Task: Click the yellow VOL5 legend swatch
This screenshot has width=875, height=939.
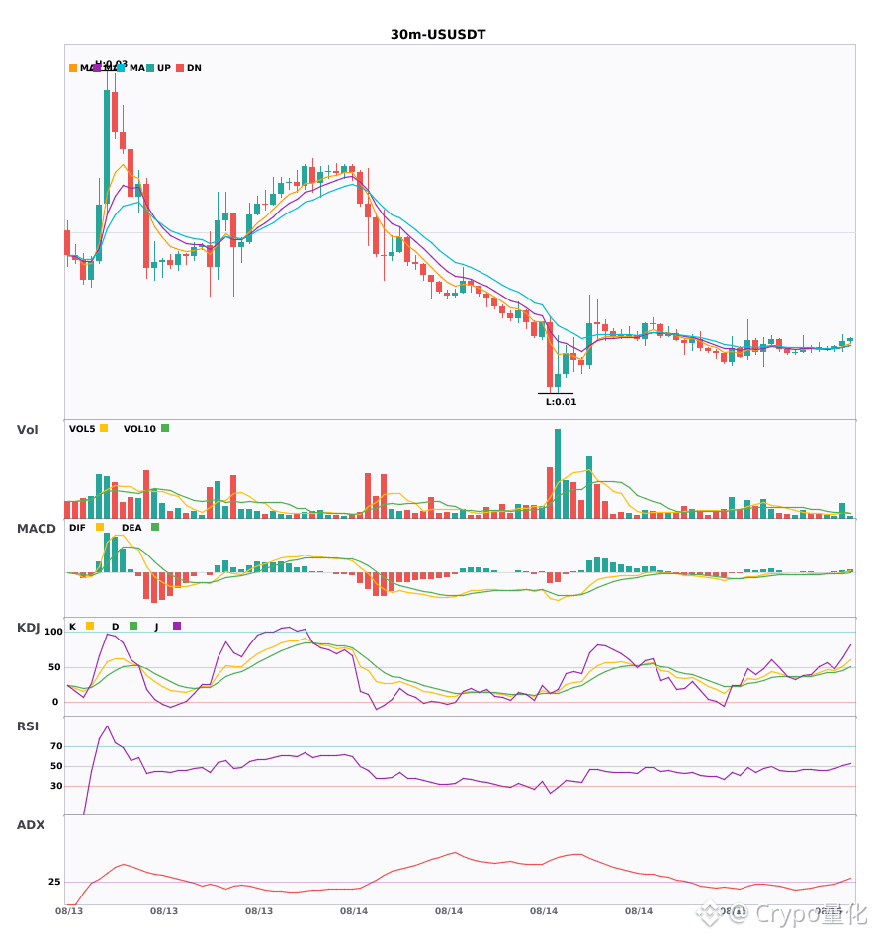Action: click(x=104, y=428)
